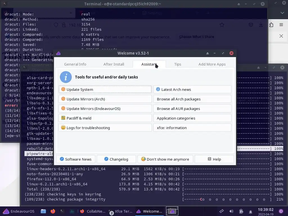The height and width of the screenshot is (216, 288).
Task: Click Update Mirrors (Arch)
Action: 105,99
